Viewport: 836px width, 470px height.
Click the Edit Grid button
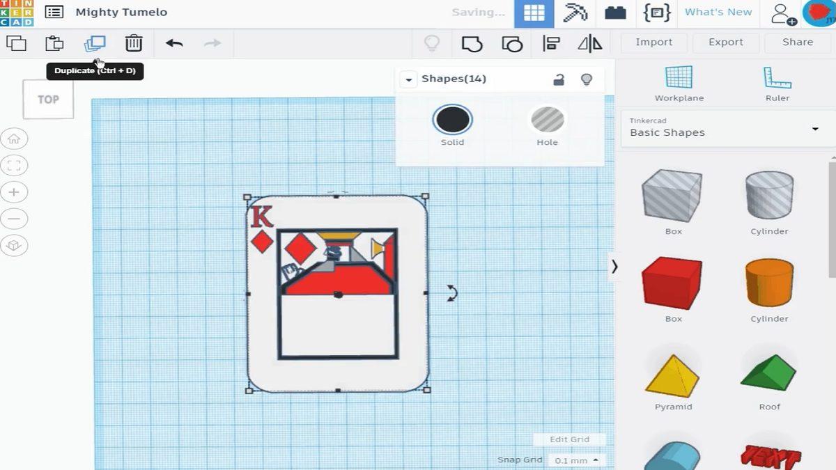pos(568,439)
